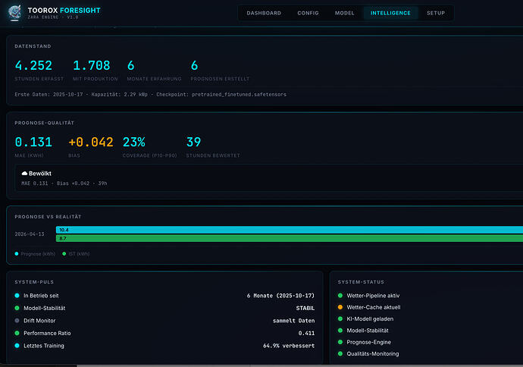Click the +0.042 Bias value
This screenshot has height=367, width=523.
[91, 142]
